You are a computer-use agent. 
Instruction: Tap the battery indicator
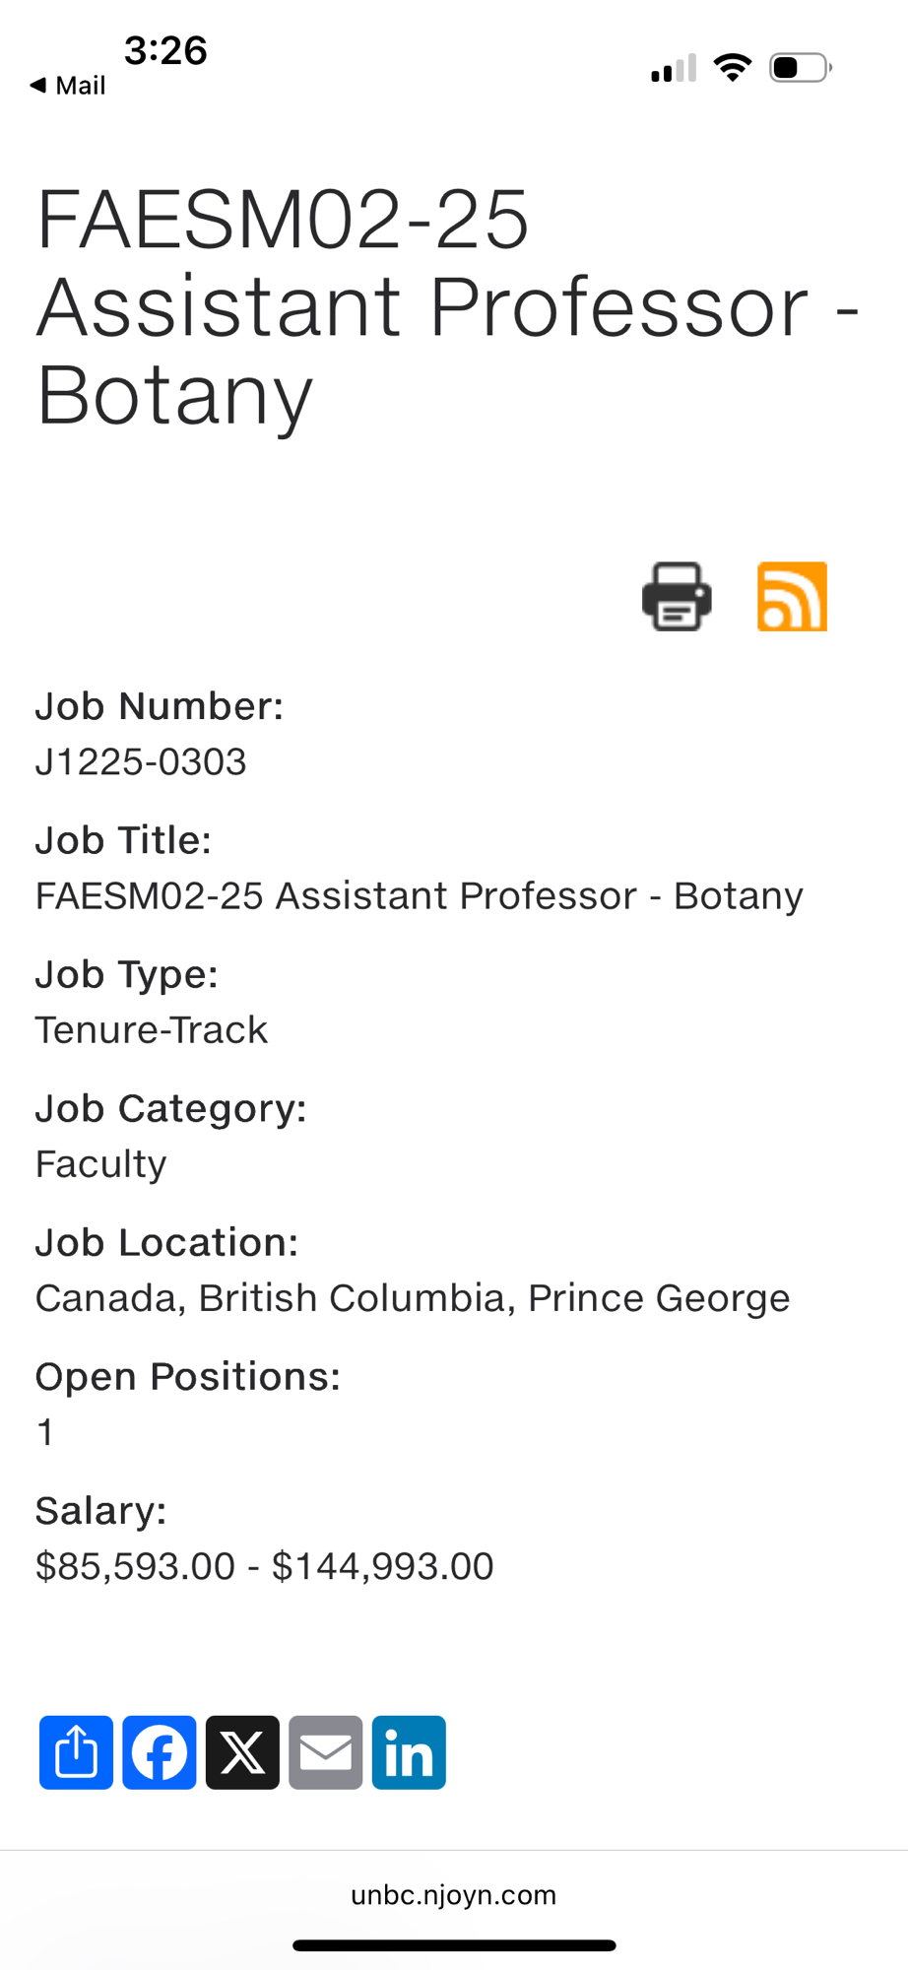pos(800,67)
